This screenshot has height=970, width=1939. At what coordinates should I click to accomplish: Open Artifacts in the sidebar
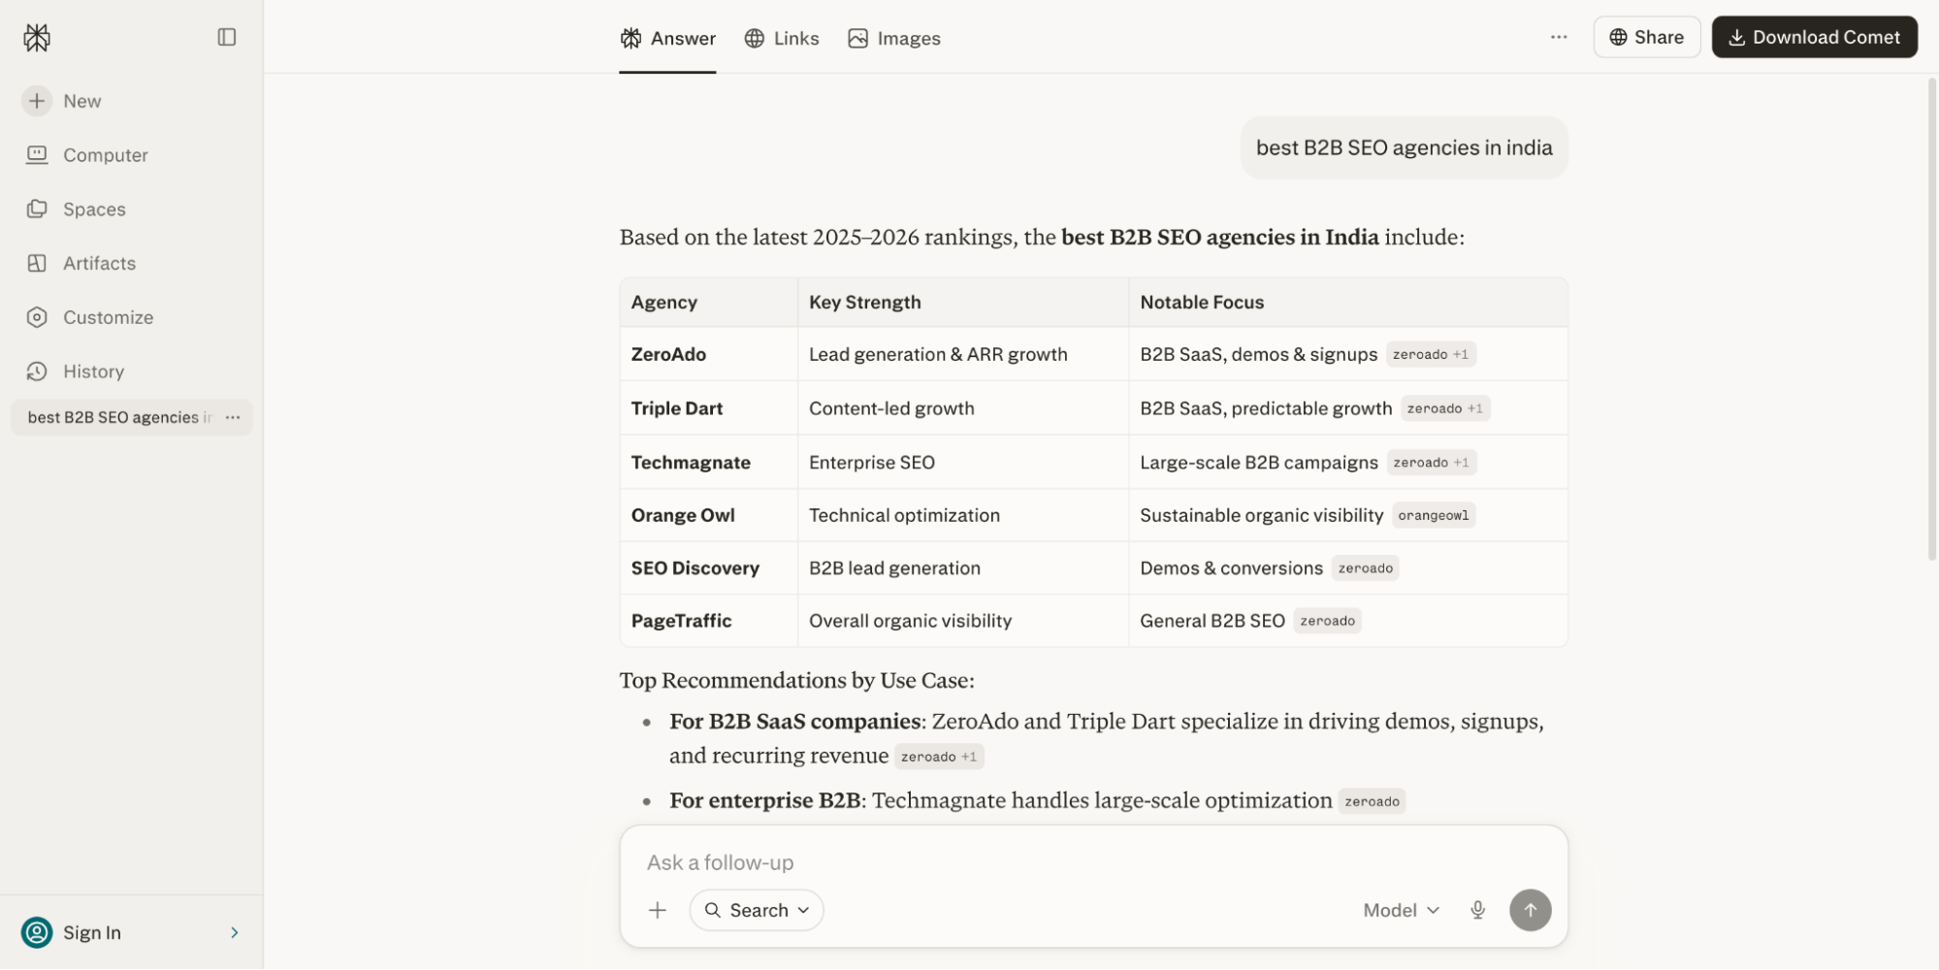pos(81,264)
